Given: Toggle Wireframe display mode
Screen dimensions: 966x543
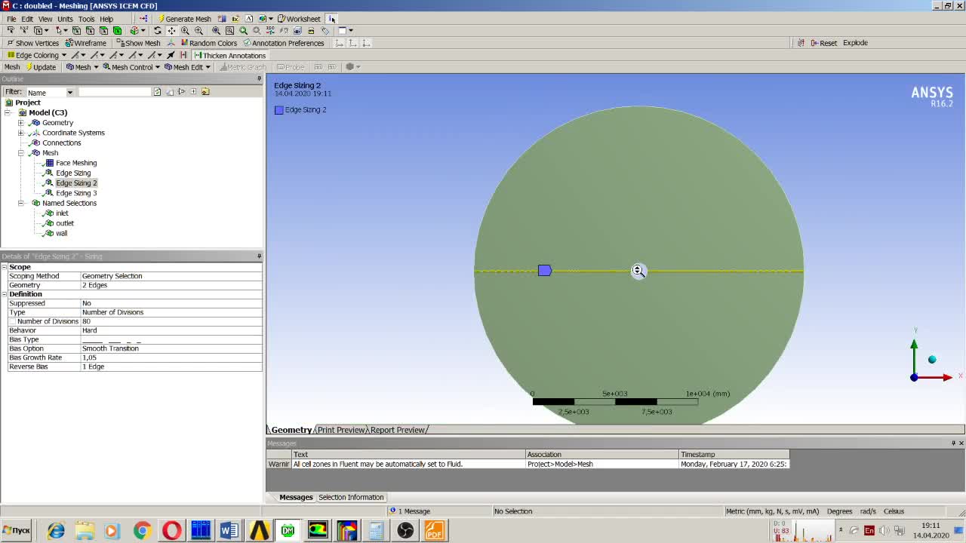Looking at the screenshot, I should 85,43.
